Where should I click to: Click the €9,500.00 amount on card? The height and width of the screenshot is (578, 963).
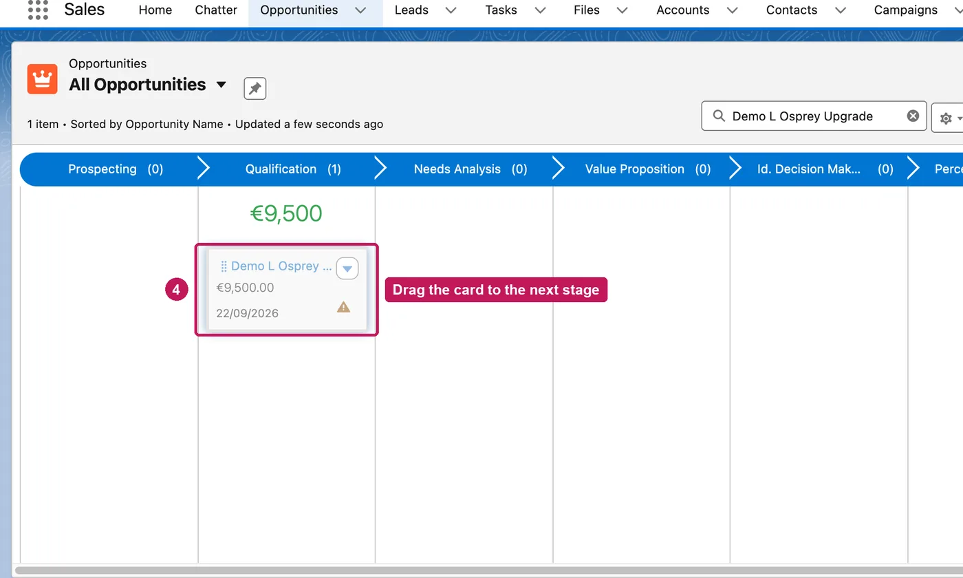click(245, 288)
